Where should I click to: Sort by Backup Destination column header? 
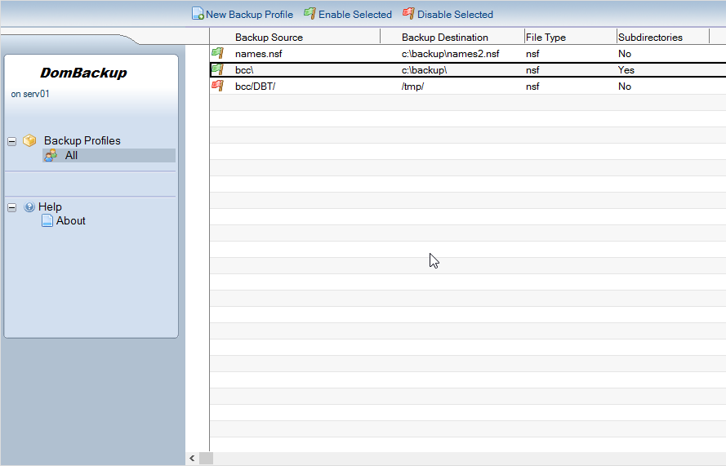click(x=444, y=38)
